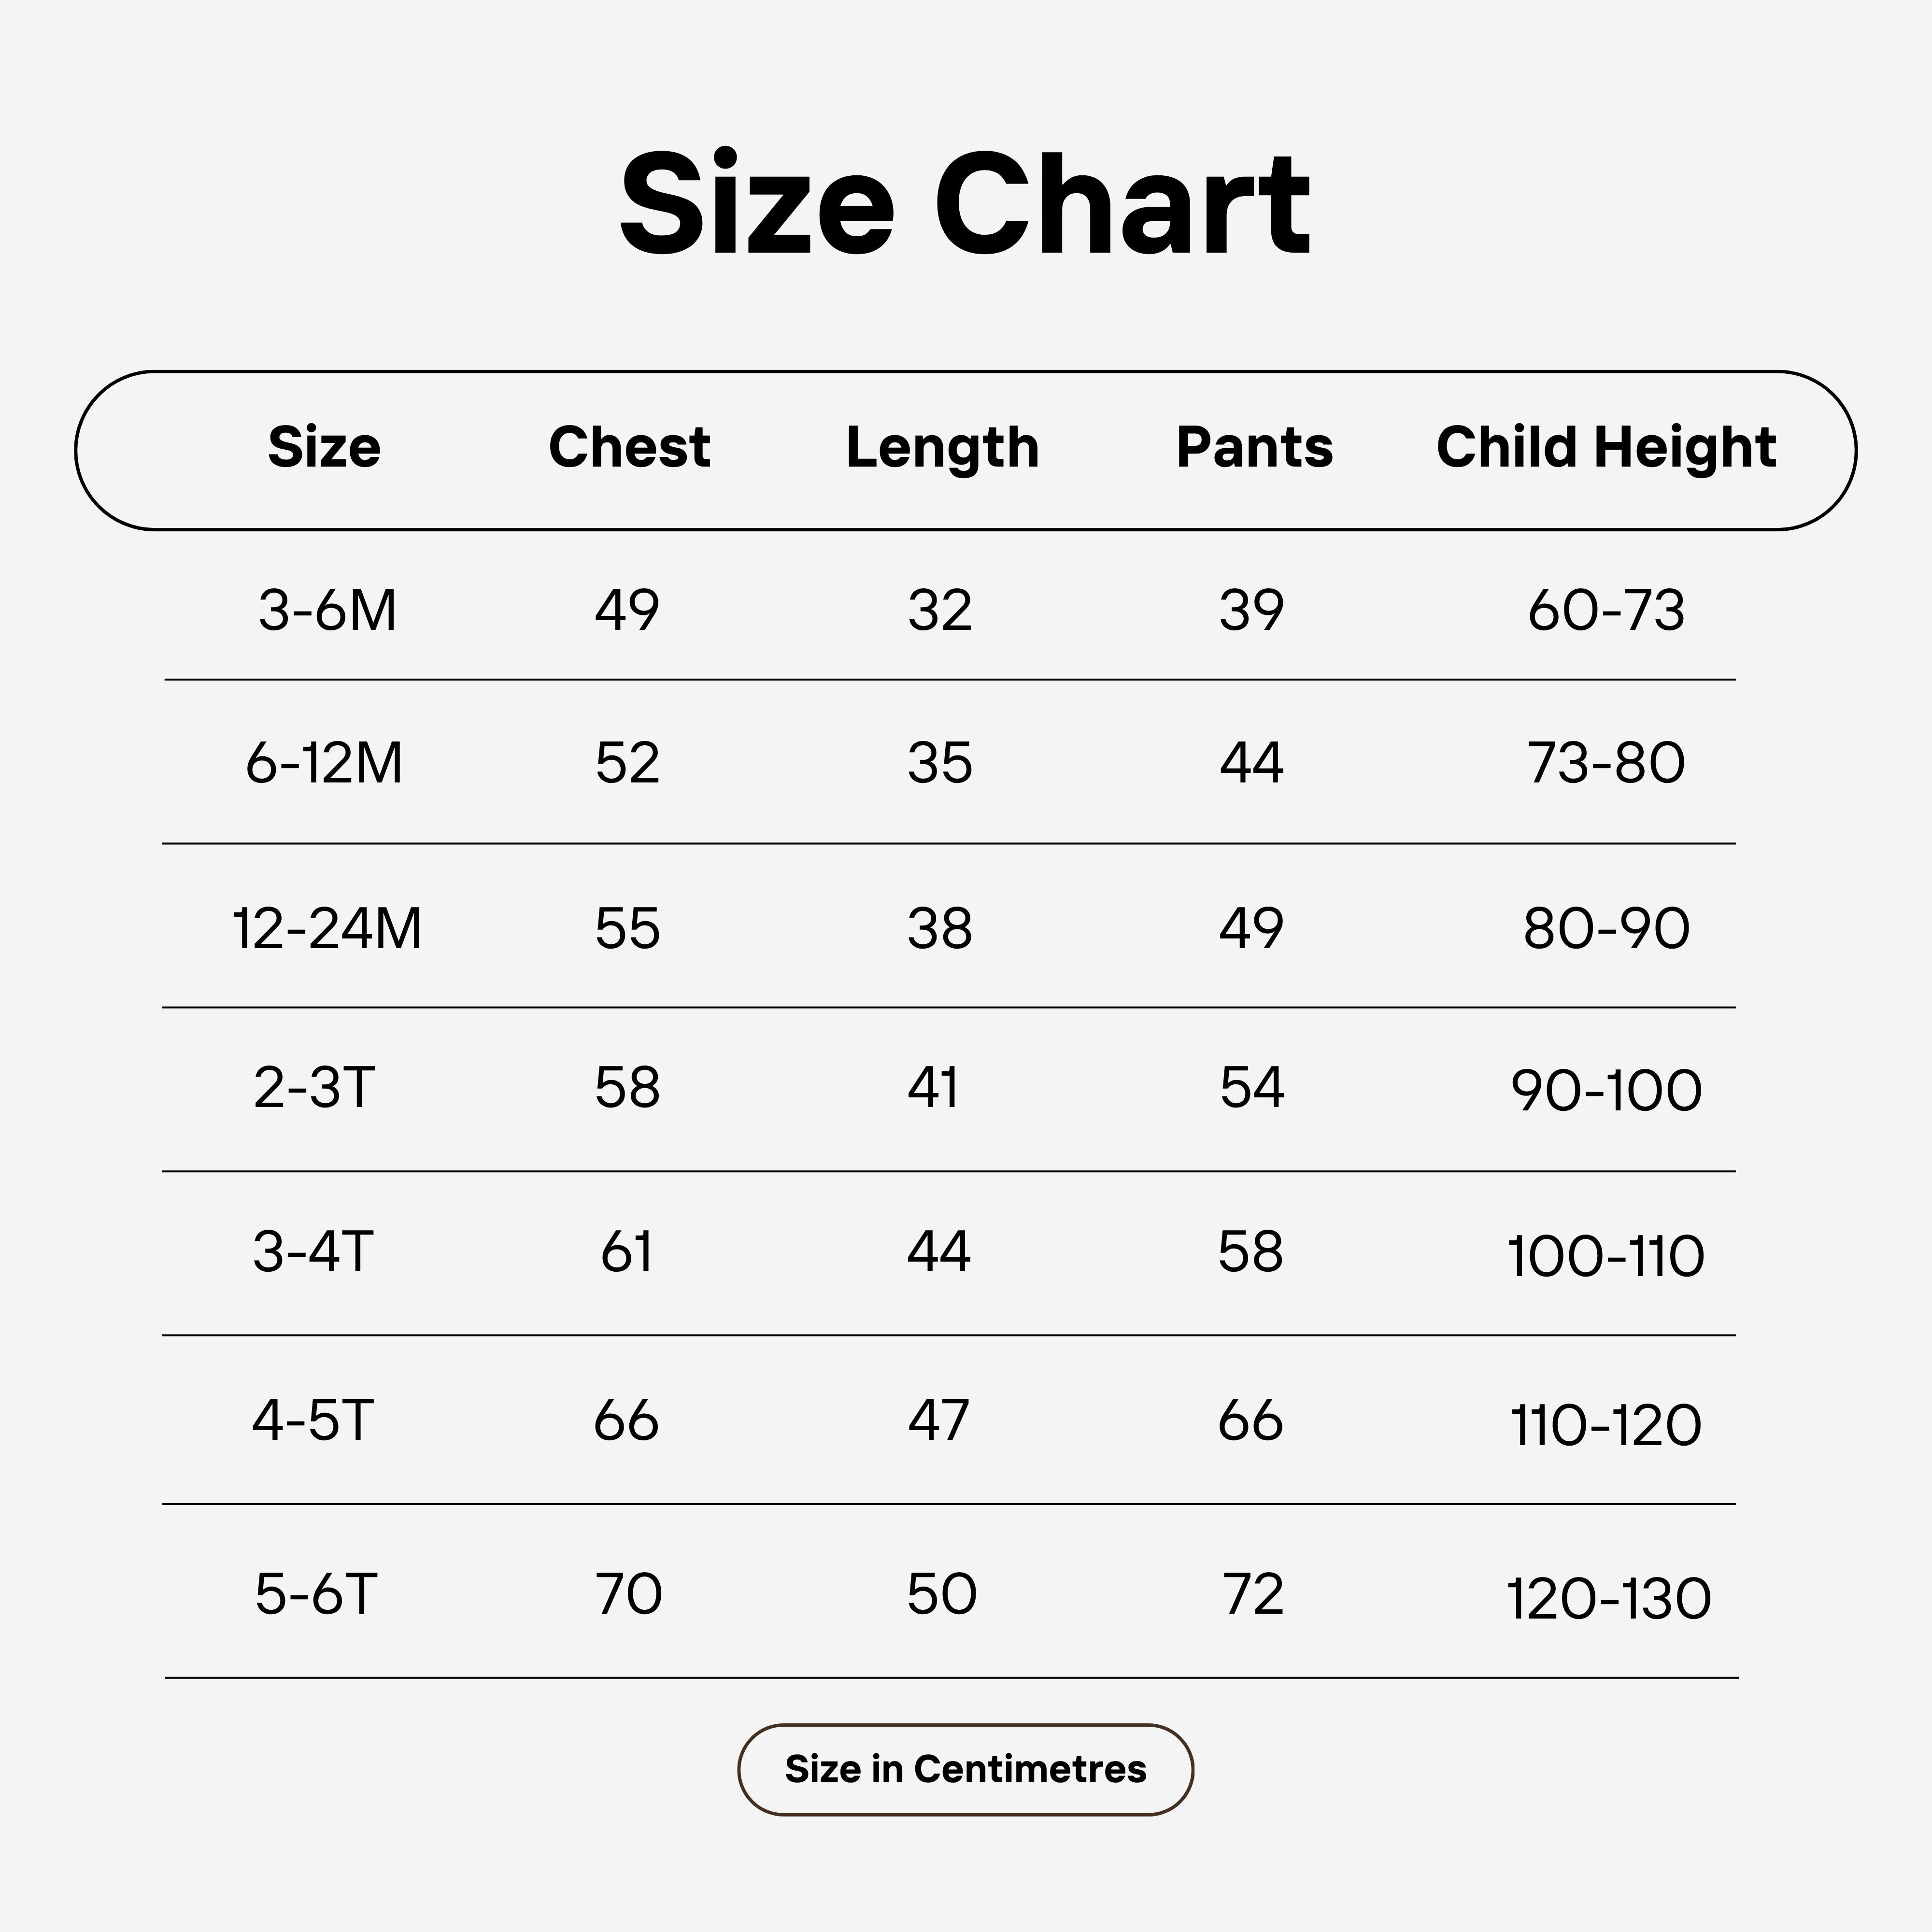The height and width of the screenshot is (1932, 1932).
Task: Click the 3-4T size row label
Action: (x=313, y=1251)
